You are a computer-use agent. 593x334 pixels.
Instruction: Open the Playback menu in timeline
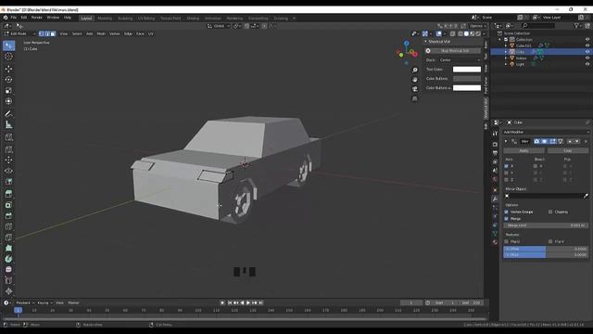coord(25,302)
